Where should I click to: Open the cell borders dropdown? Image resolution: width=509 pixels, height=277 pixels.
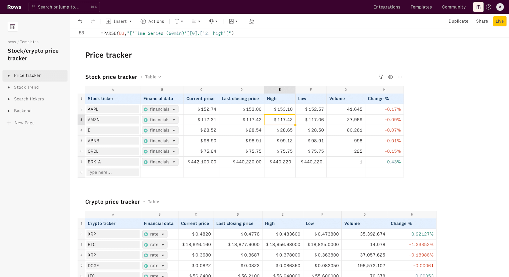click(x=233, y=21)
